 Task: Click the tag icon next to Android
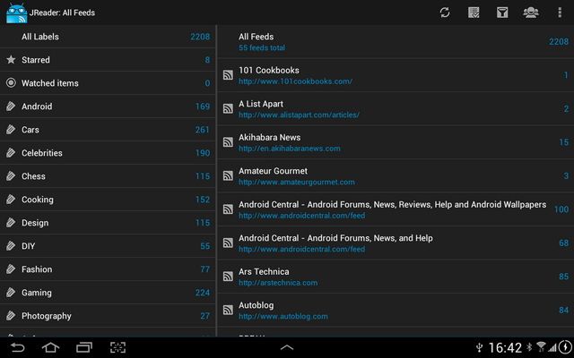(11, 107)
